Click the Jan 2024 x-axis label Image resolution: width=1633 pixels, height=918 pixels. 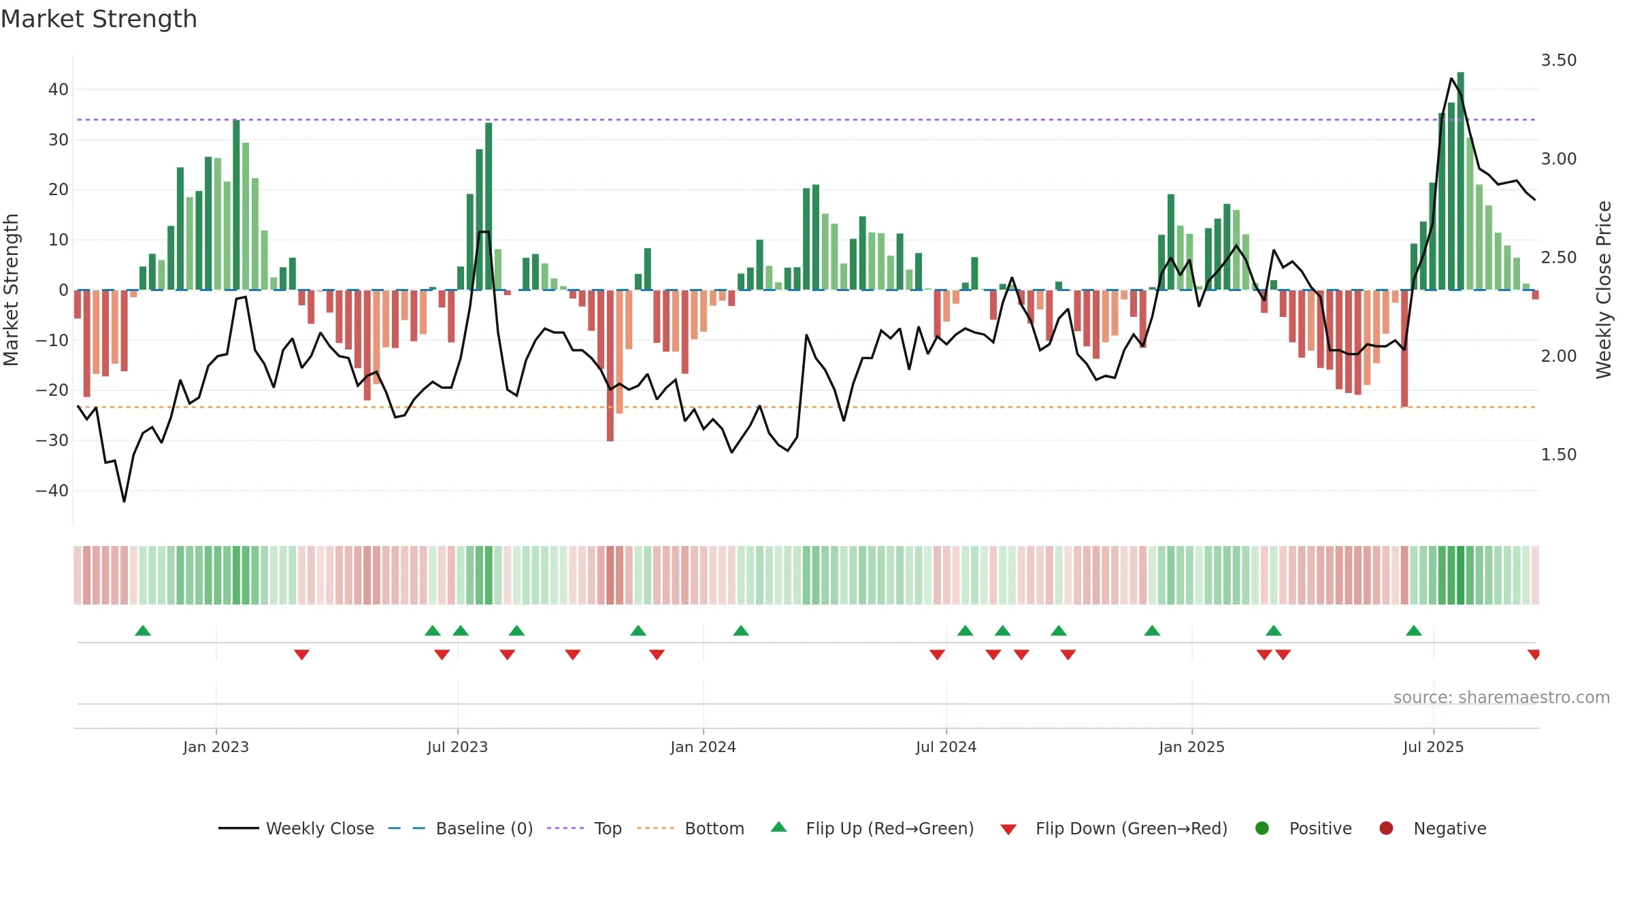[x=703, y=747]
